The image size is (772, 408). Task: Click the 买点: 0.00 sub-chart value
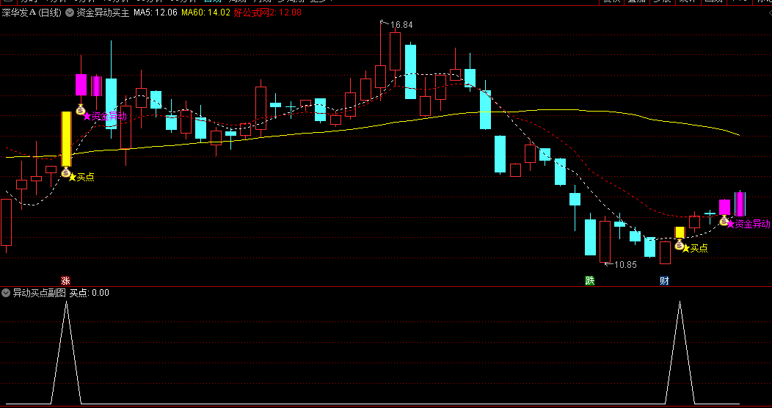point(89,293)
